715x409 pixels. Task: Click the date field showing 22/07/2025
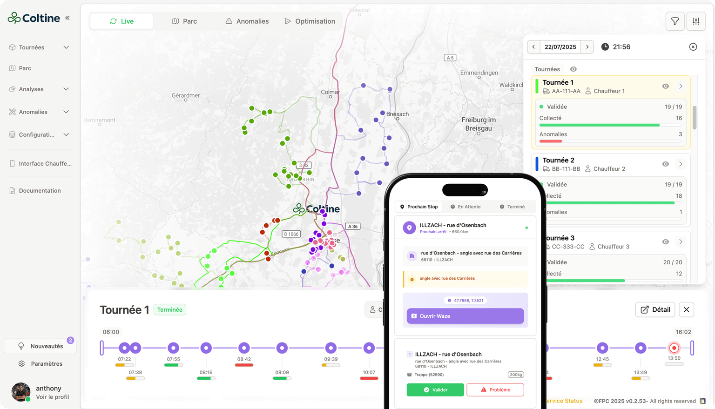tap(560, 47)
